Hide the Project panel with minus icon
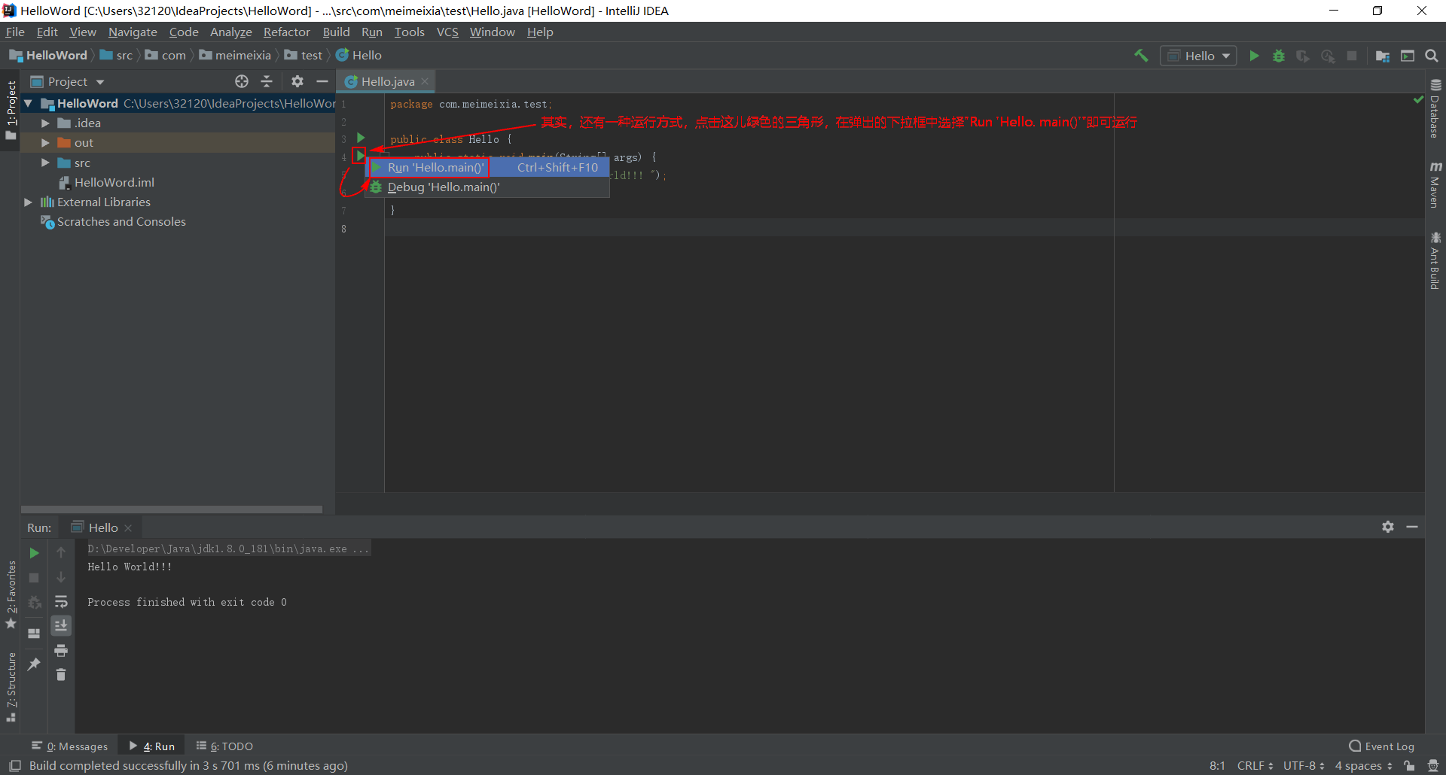 click(322, 81)
